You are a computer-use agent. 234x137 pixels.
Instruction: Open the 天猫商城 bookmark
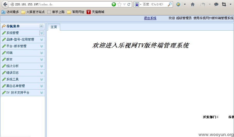pyautogui.click(x=95, y=12)
